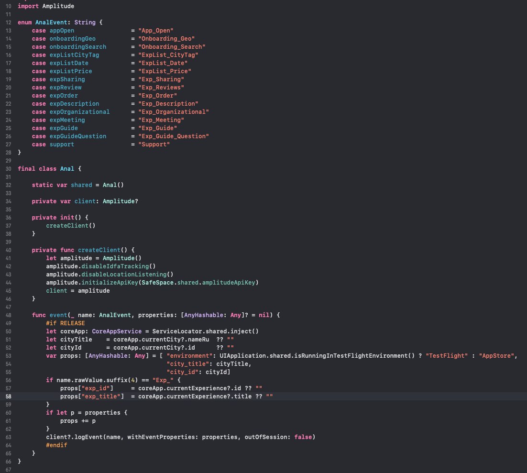
Task: Click the "shared" static variable name
Action: click(81, 185)
